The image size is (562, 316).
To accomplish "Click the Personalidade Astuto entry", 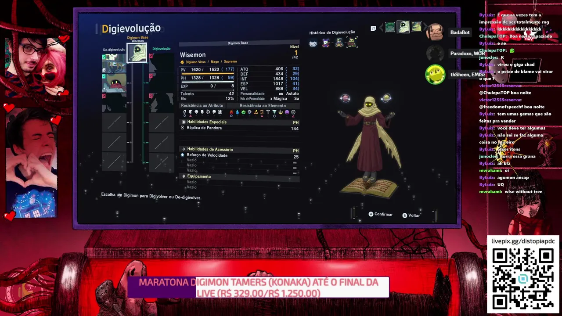I will click(x=270, y=94).
